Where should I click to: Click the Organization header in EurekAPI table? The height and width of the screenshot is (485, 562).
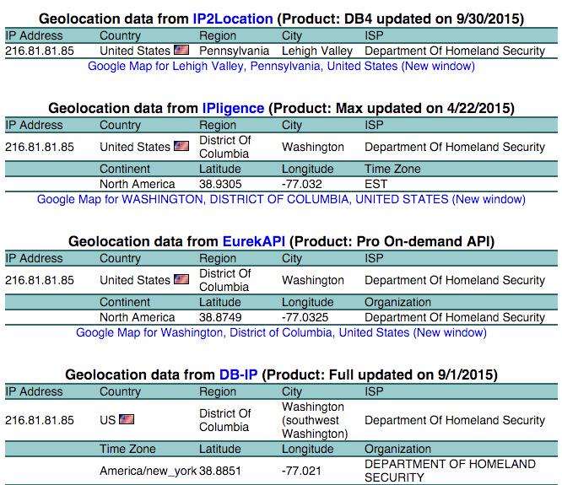(x=397, y=302)
